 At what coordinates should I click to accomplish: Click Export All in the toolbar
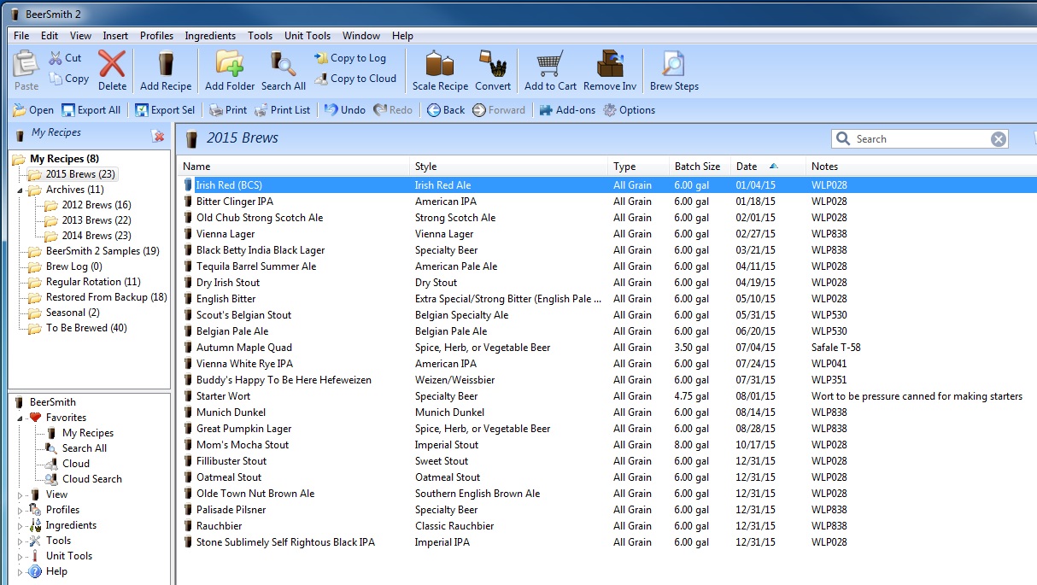91,110
